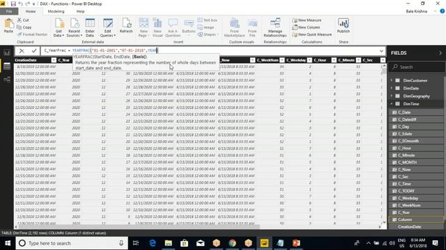This screenshot has height=250, width=446.
Task: Open the Edit Queries dropdown
Action: (x=108, y=28)
